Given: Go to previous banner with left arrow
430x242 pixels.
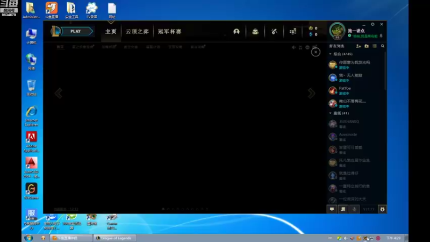Looking at the screenshot, I should (x=58, y=93).
